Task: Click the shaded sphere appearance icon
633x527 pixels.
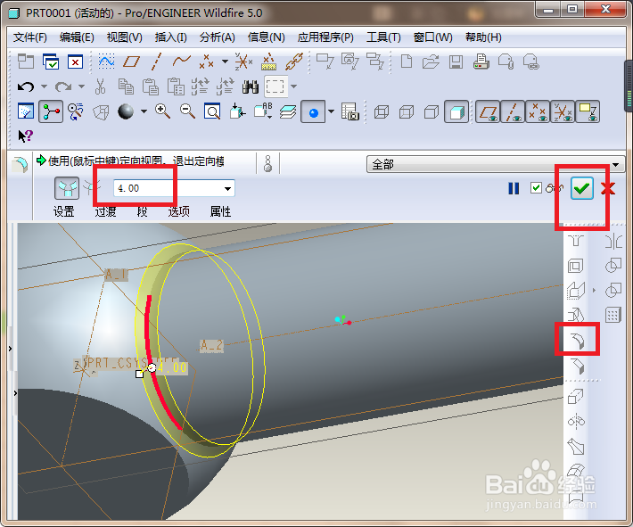Action: click(126, 111)
